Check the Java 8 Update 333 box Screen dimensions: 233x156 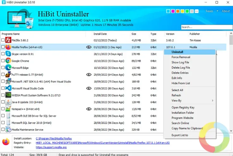coord(3,102)
